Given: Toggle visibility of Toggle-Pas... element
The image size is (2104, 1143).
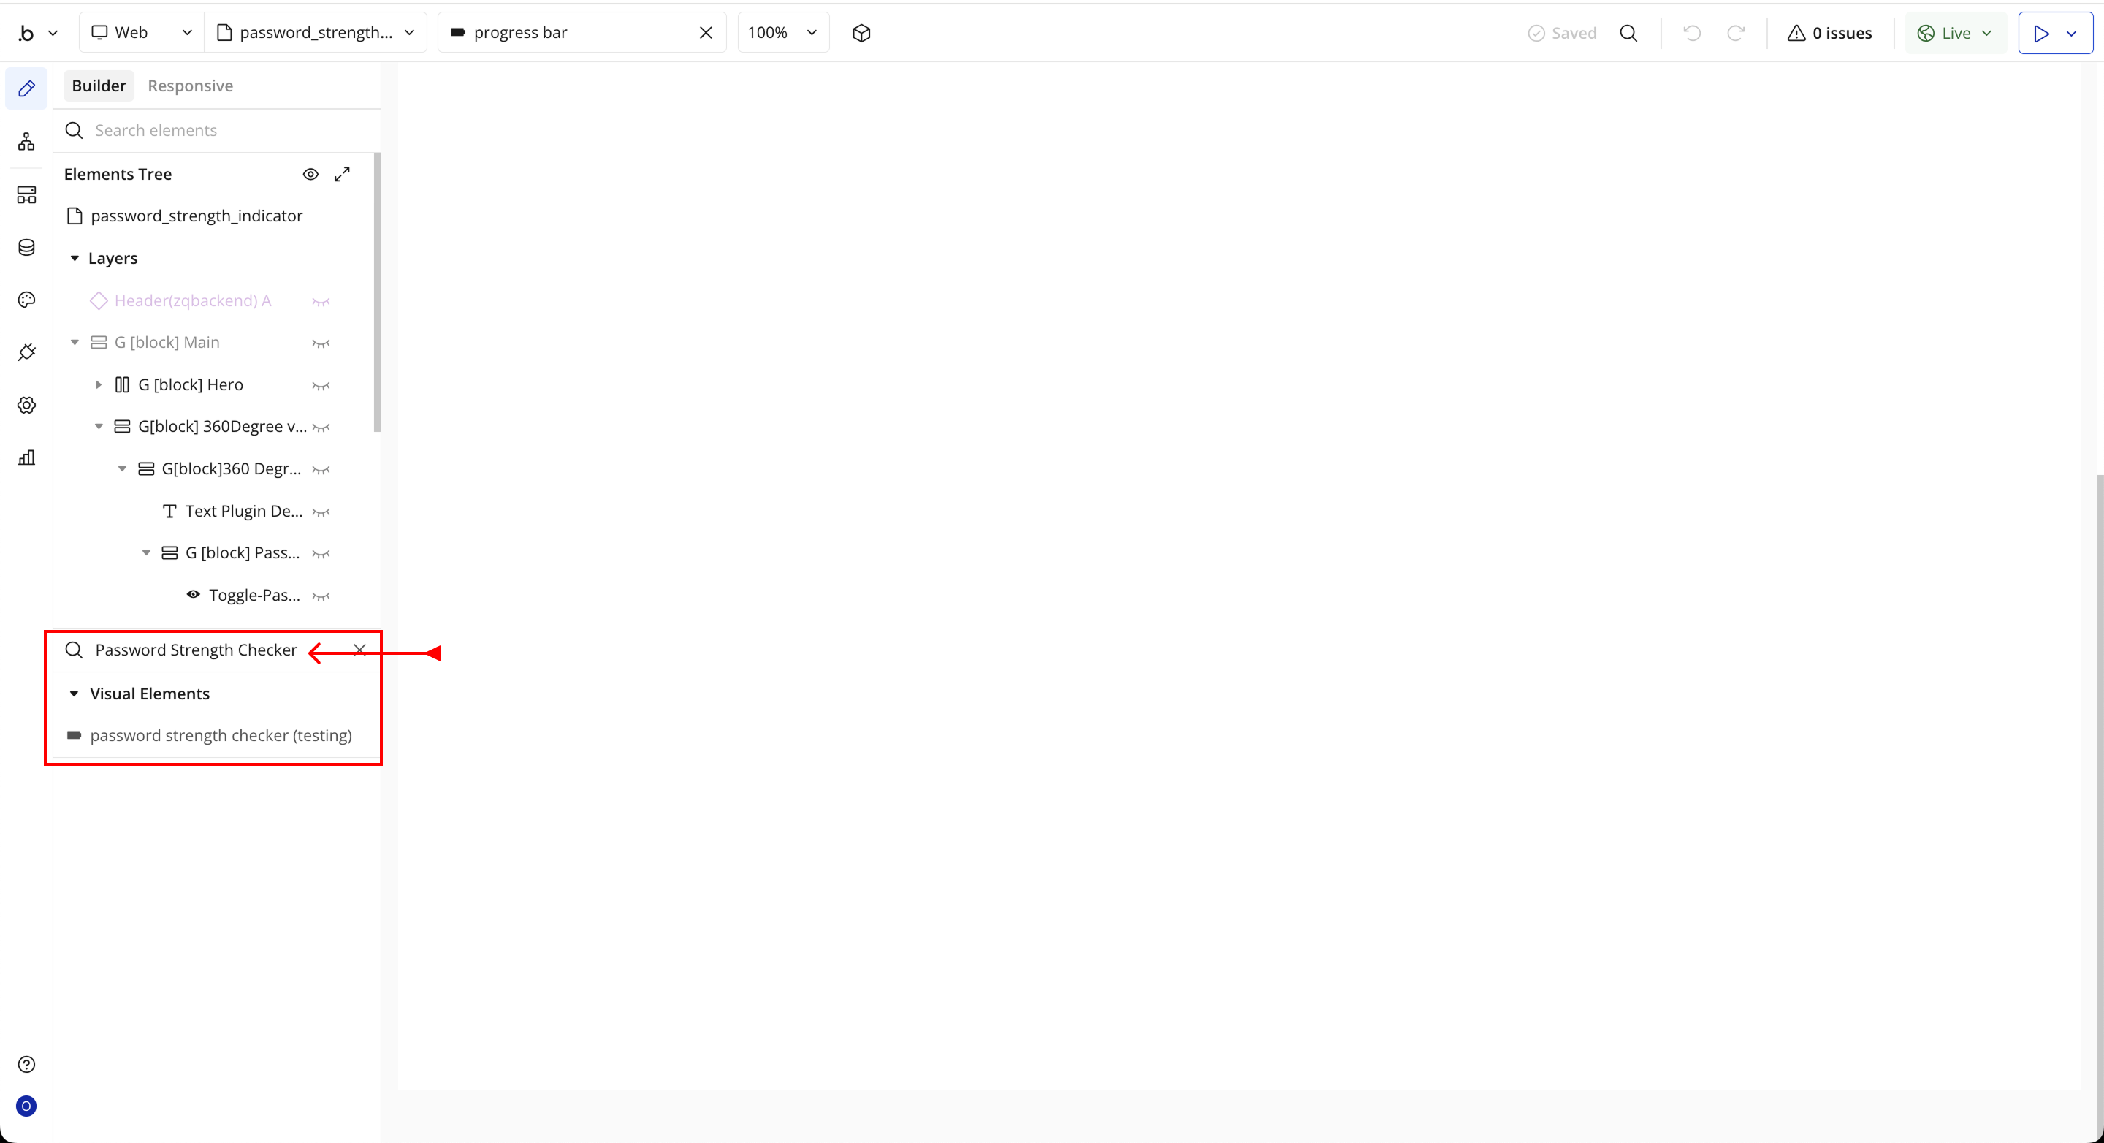Looking at the screenshot, I should tap(321, 596).
